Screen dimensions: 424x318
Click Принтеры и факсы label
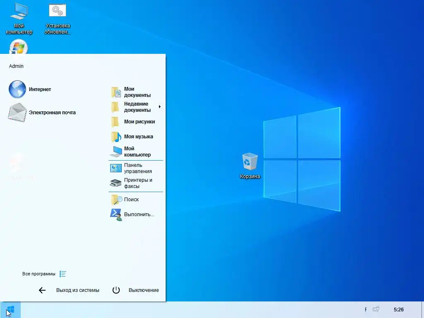(138, 183)
